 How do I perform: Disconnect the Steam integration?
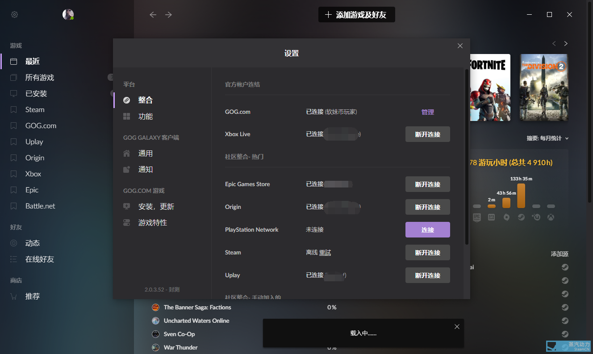pos(428,253)
